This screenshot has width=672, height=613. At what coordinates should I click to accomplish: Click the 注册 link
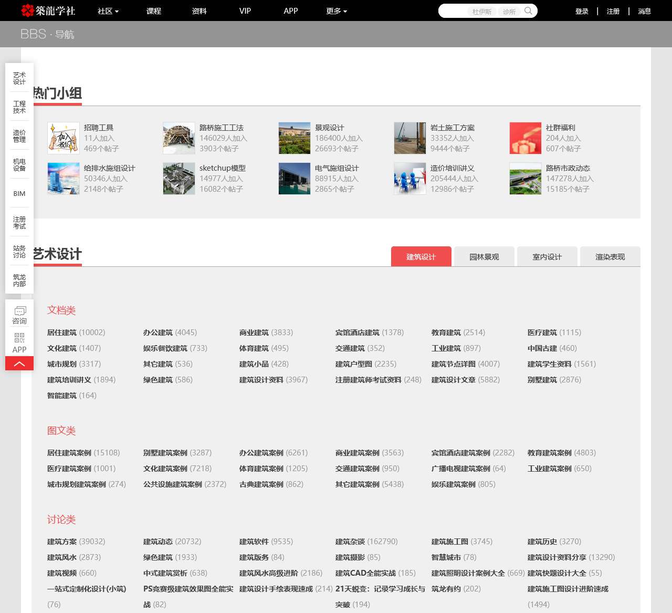point(613,11)
